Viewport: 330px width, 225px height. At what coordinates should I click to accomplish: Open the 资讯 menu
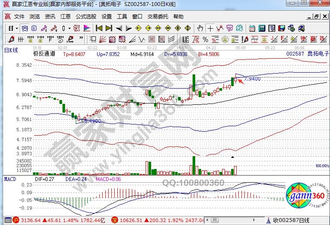click(x=50, y=16)
